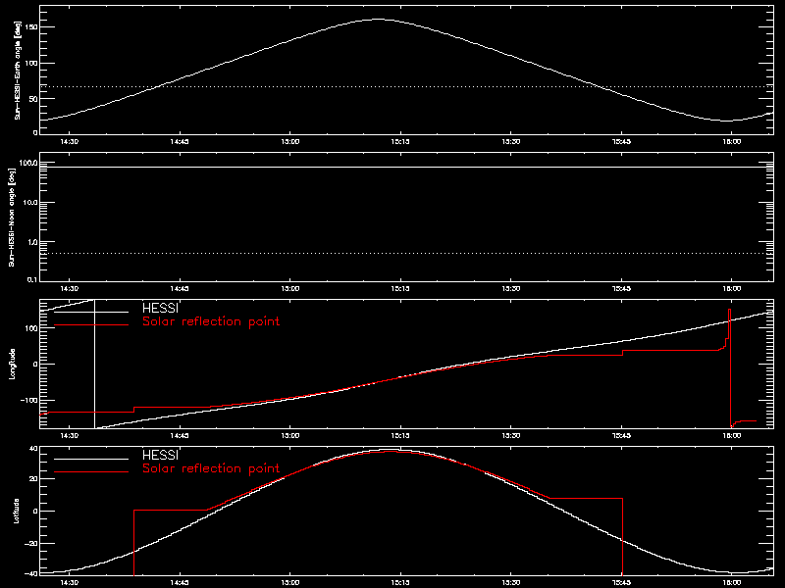Click "16:00" time label under Latitude plot

pyautogui.click(x=731, y=583)
